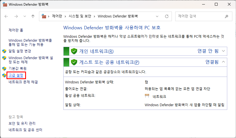Screen dimensions: 236x138
Task: Click 기본값 복원 link
Action: coord(18,68)
